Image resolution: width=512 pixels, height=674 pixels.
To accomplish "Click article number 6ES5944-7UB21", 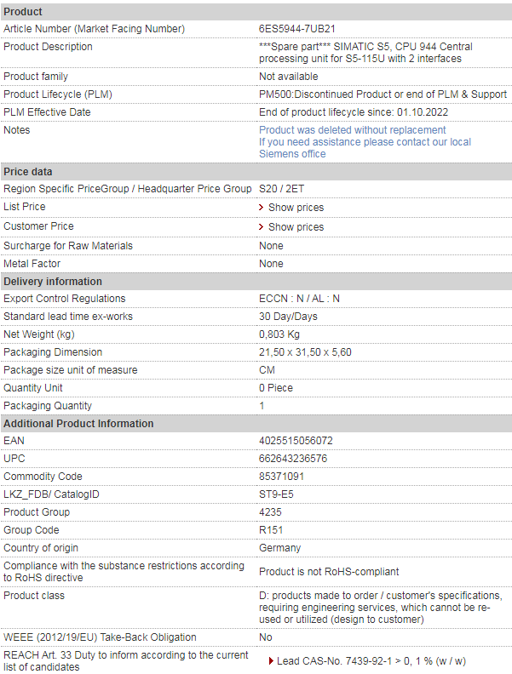I will [302, 29].
